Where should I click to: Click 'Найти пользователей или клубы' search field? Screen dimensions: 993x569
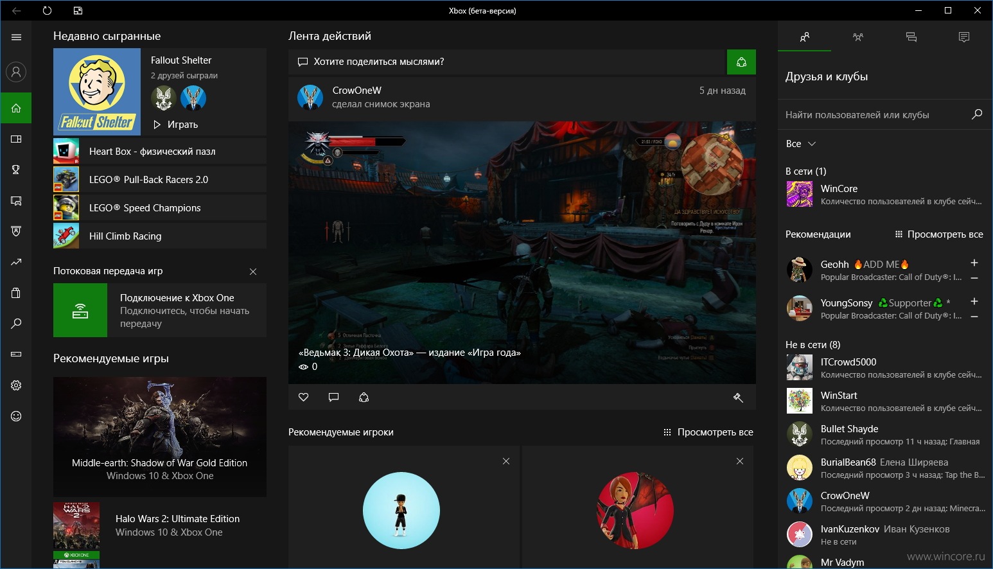coord(875,114)
